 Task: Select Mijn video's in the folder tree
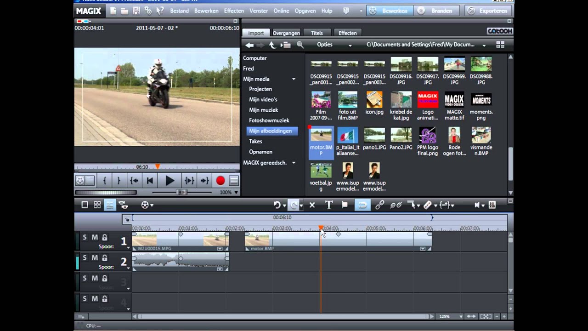(263, 100)
